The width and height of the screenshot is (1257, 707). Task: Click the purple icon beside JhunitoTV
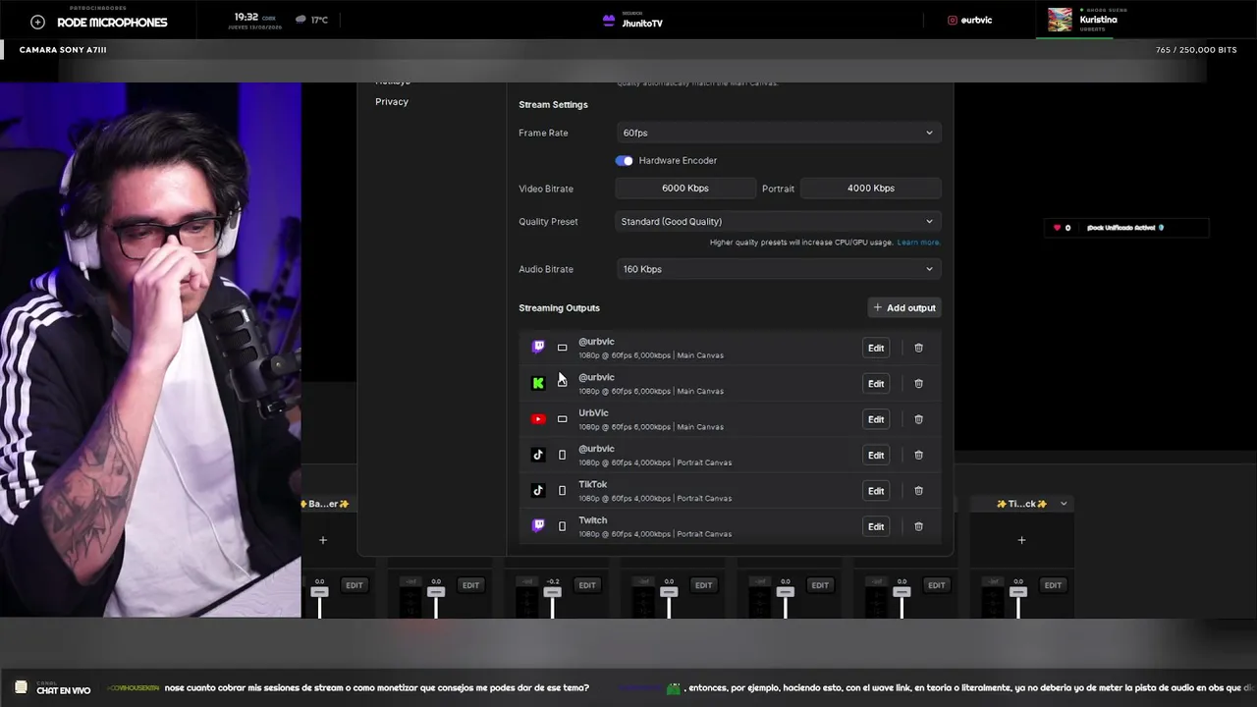click(x=609, y=20)
